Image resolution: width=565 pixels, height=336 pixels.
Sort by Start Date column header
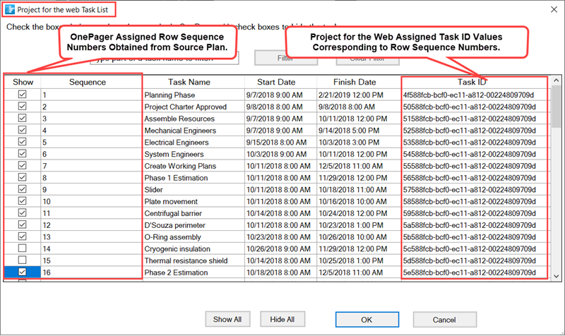click(276, 82)
